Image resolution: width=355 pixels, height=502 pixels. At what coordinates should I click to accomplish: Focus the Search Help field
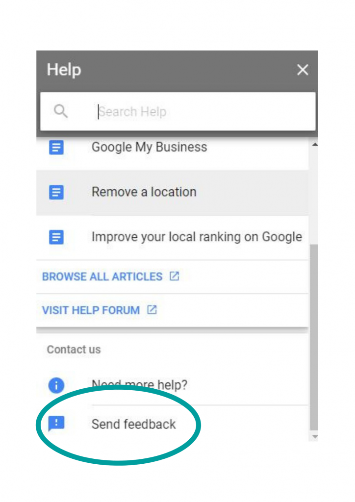coord(177,111)
